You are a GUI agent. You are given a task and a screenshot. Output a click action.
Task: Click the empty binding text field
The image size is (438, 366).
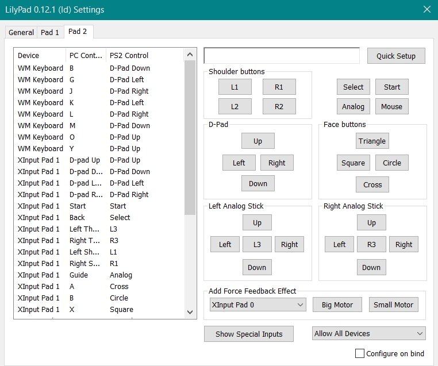pos(282,56)
